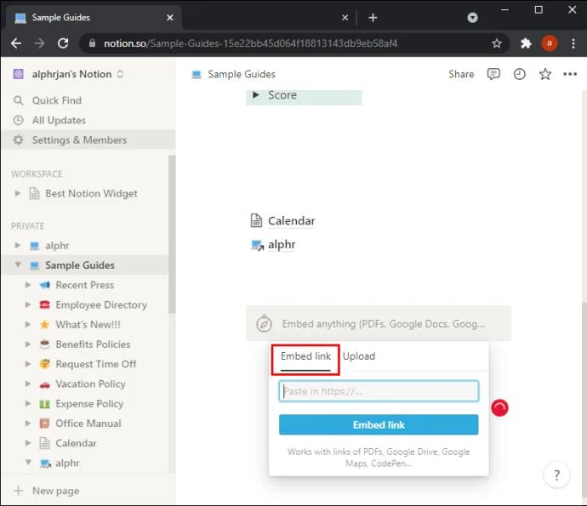Click the Paste in https link field

(x=379, y=391)
